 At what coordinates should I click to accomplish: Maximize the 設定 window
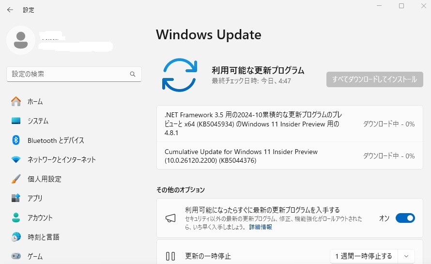(x=401, y=6)
